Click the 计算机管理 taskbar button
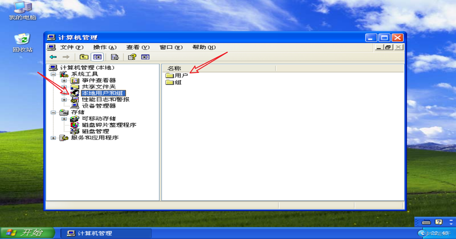 click(x=106, y=233)
